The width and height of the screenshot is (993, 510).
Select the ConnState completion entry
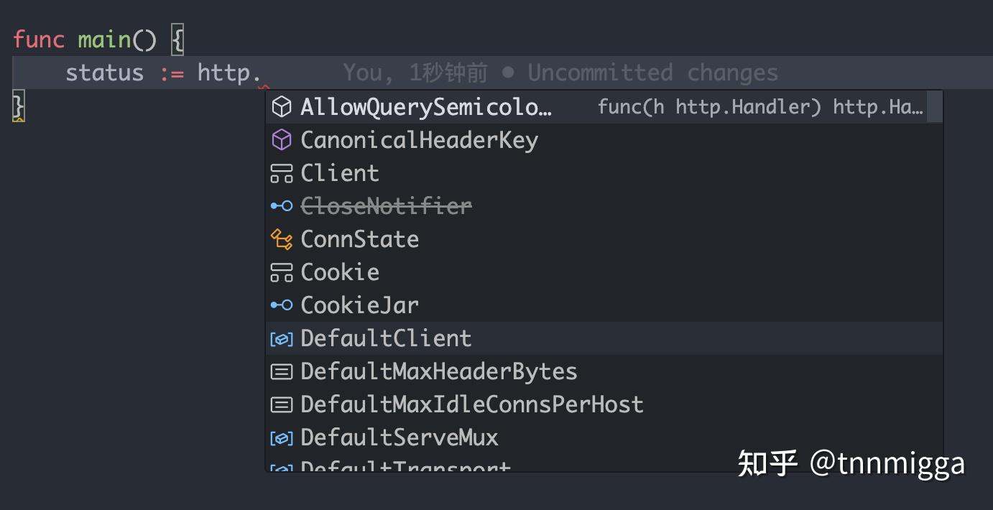tap(359, 238)
